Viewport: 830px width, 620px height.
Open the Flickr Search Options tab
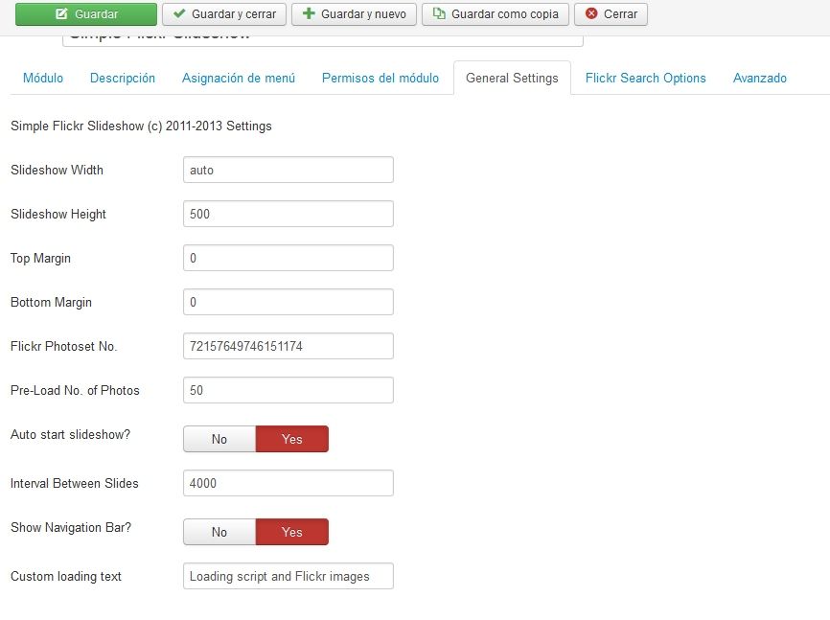point(645,79)
